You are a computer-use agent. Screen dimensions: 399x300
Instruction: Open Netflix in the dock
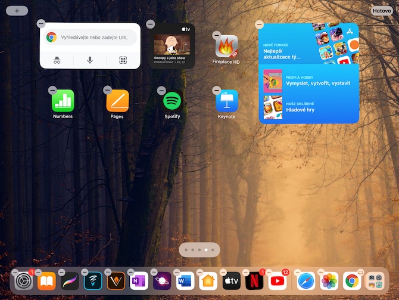(x=254, y=281)
